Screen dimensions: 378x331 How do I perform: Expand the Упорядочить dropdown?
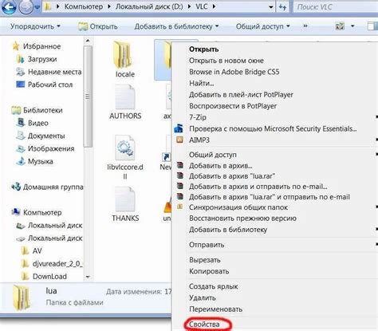point(35,26)
